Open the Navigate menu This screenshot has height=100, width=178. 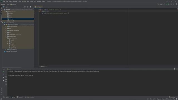[x=15, y=1]
